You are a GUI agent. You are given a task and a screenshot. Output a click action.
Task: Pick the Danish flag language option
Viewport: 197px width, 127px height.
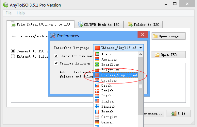point(97,91)
